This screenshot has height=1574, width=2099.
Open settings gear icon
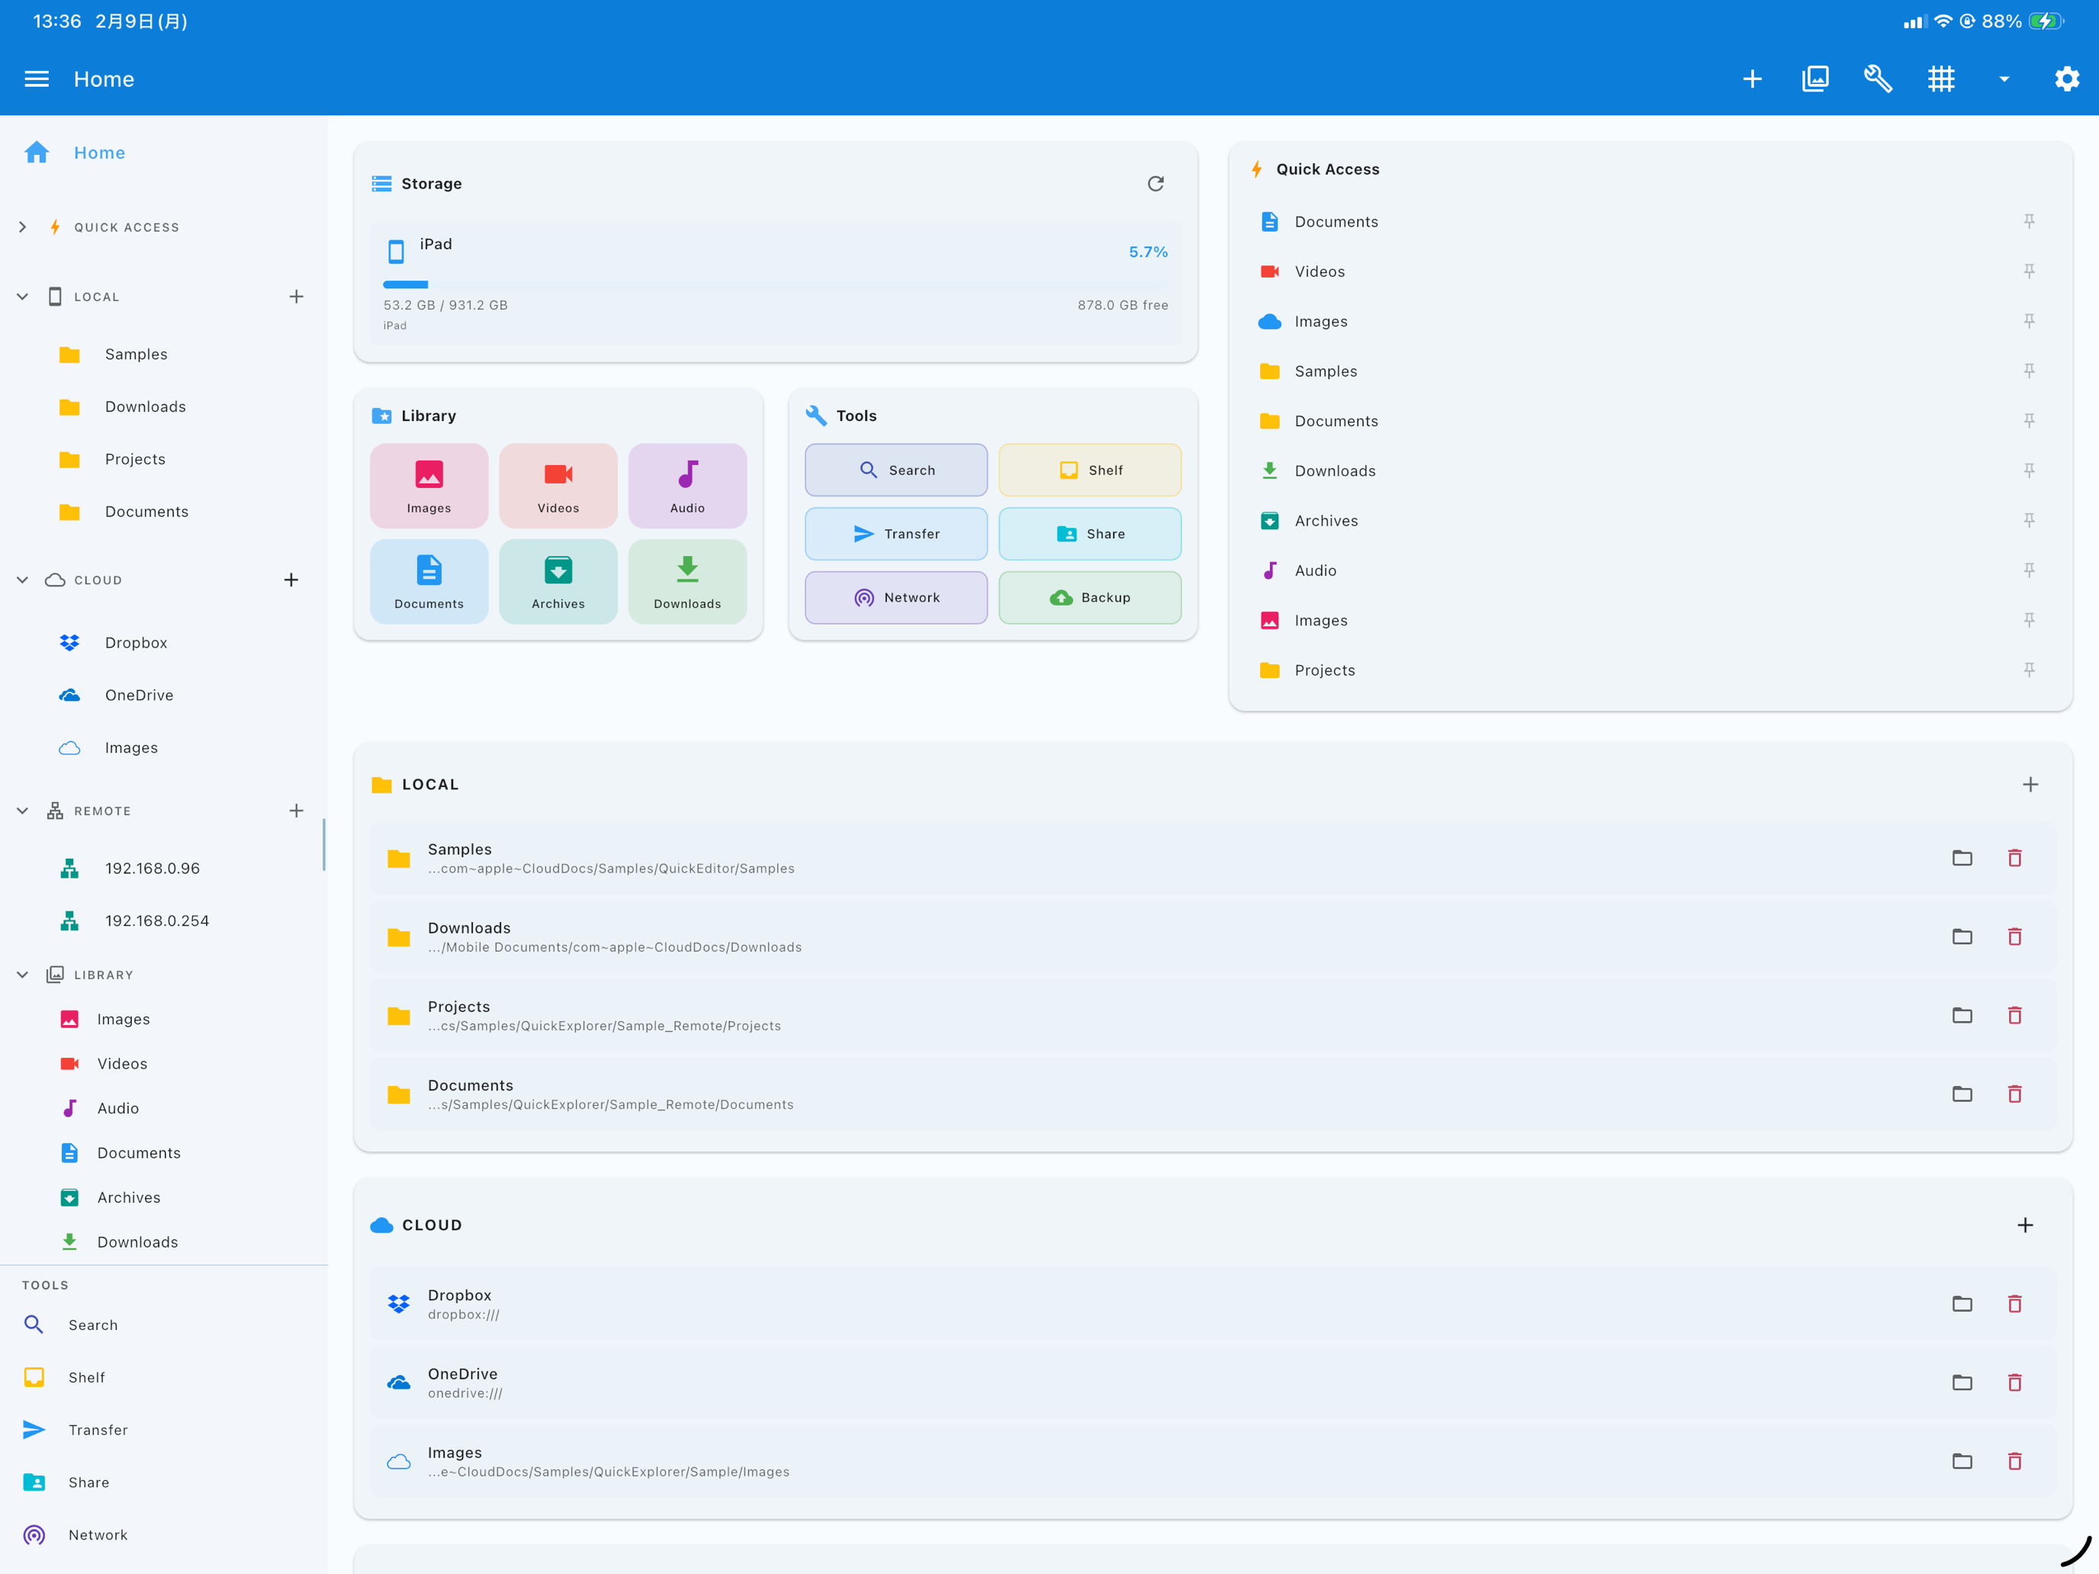click(2067, 79)
